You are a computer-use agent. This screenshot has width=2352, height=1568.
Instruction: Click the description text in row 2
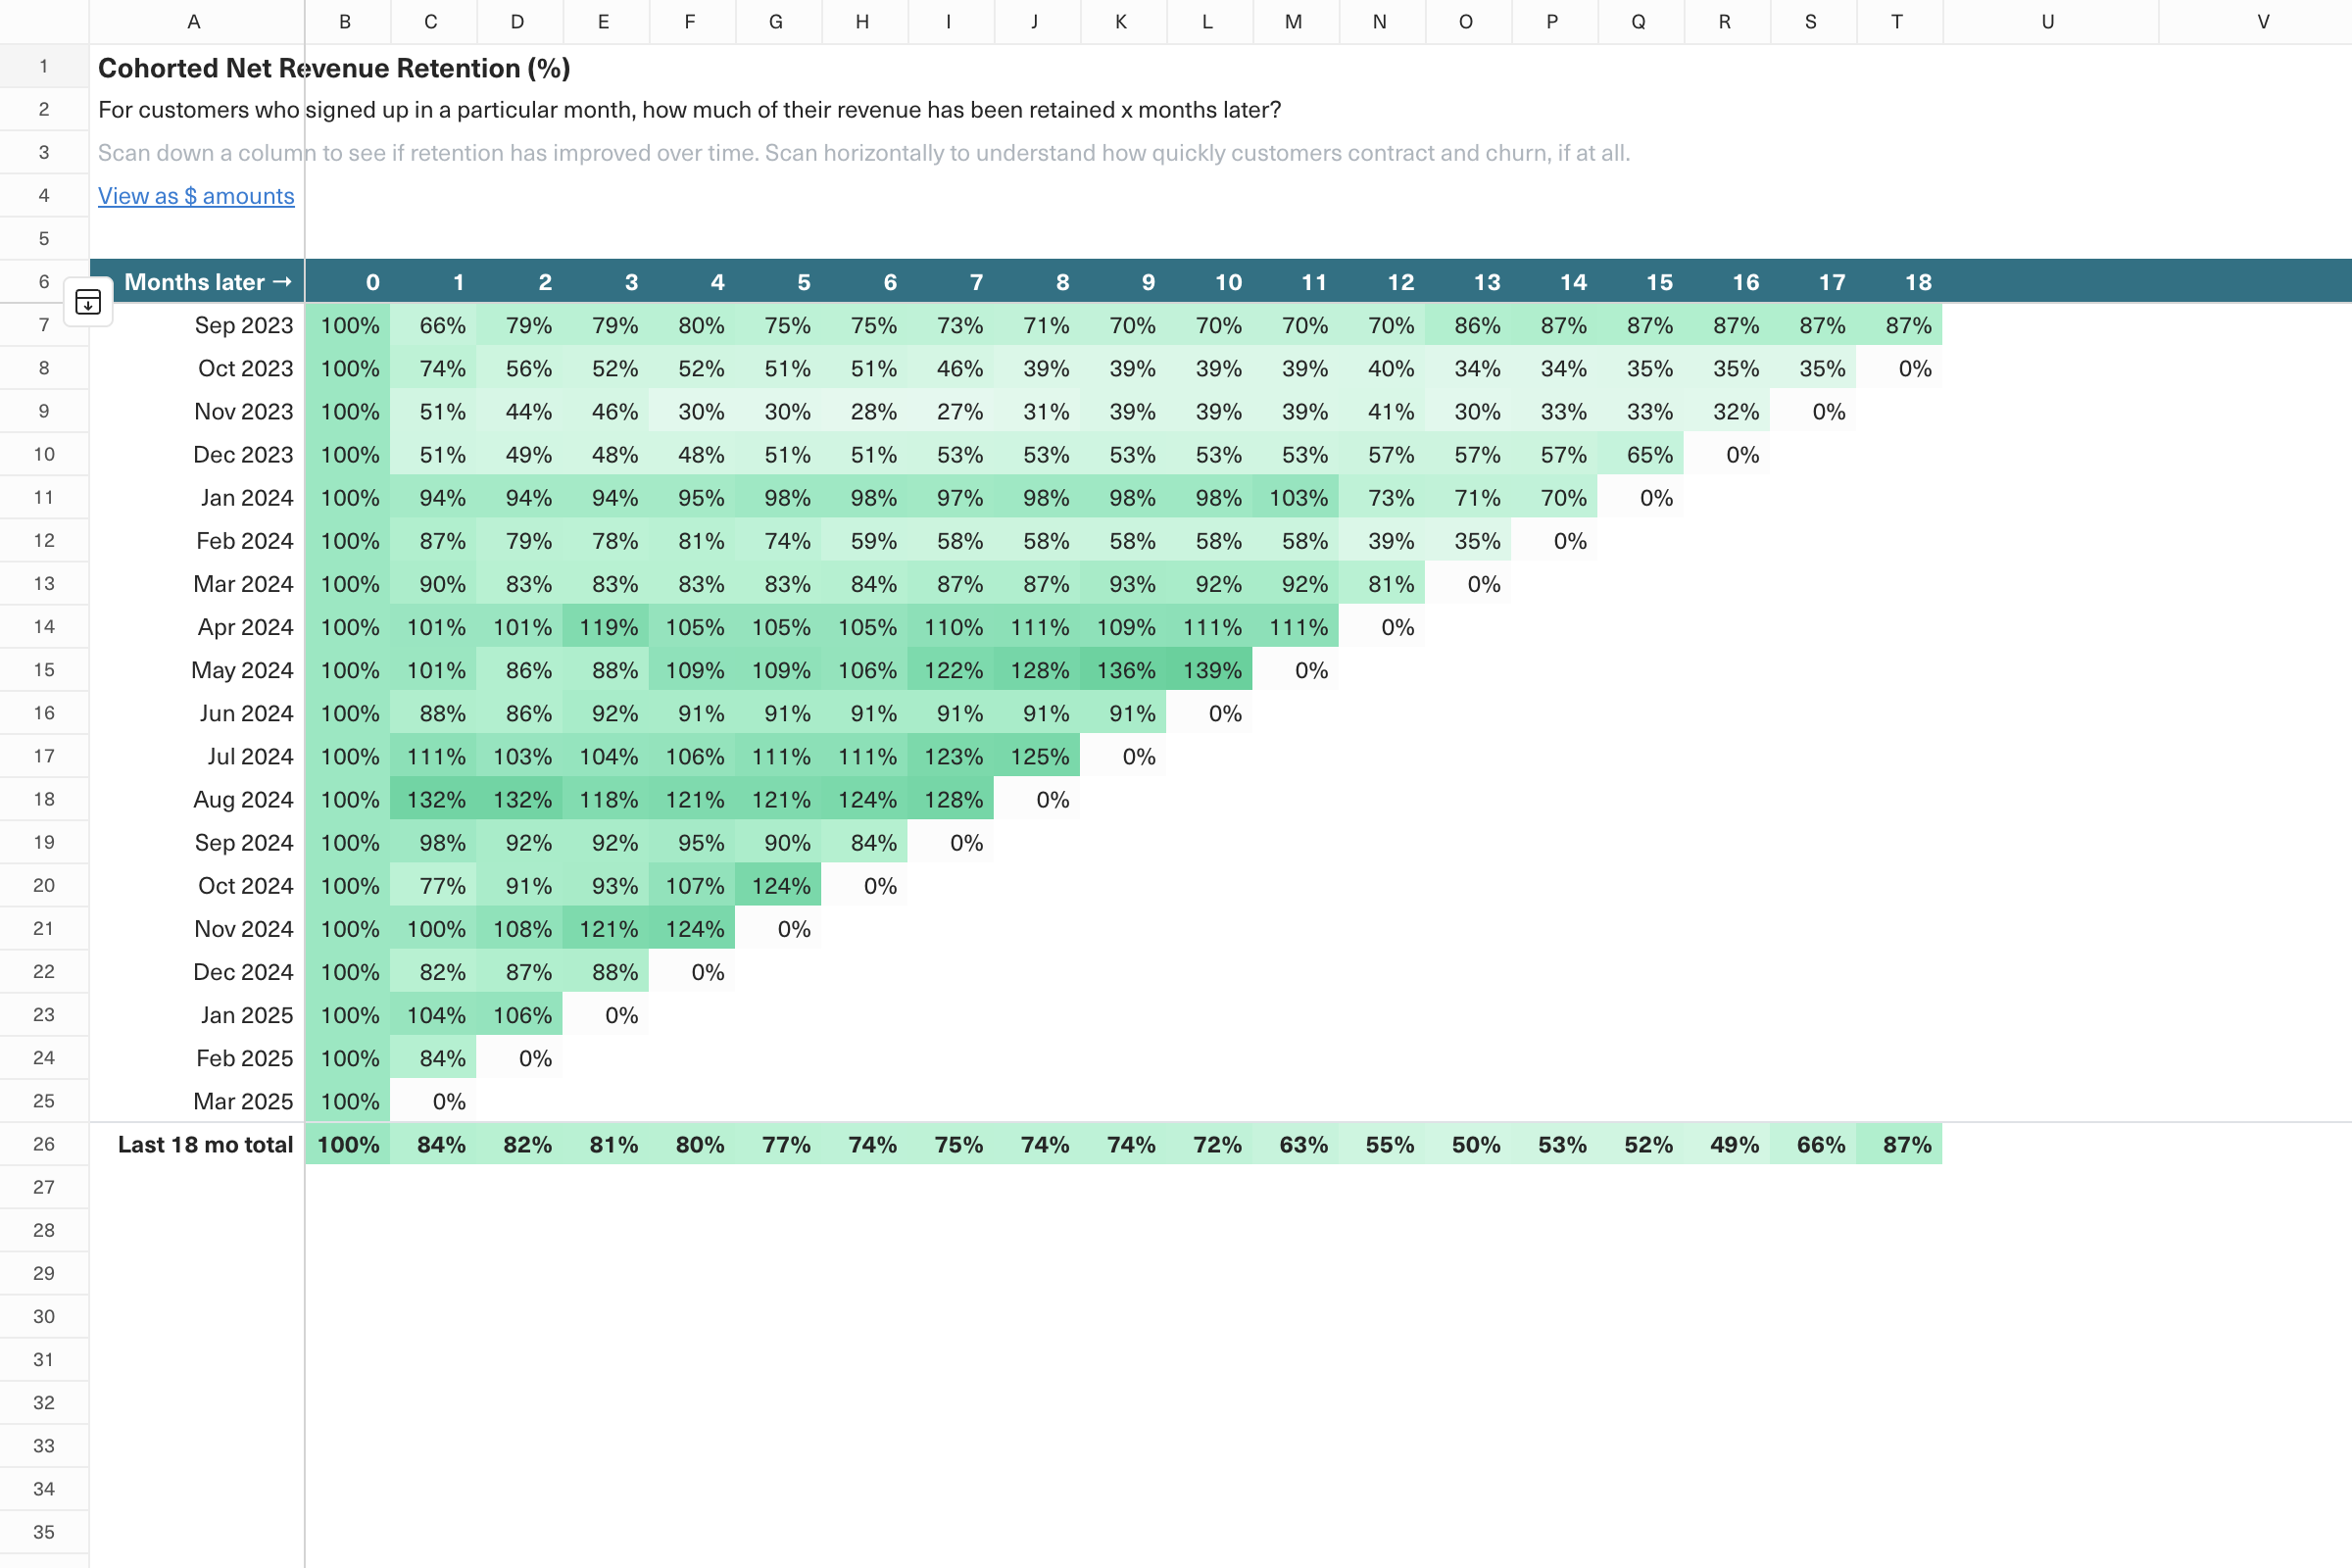(x=689, y=110)
